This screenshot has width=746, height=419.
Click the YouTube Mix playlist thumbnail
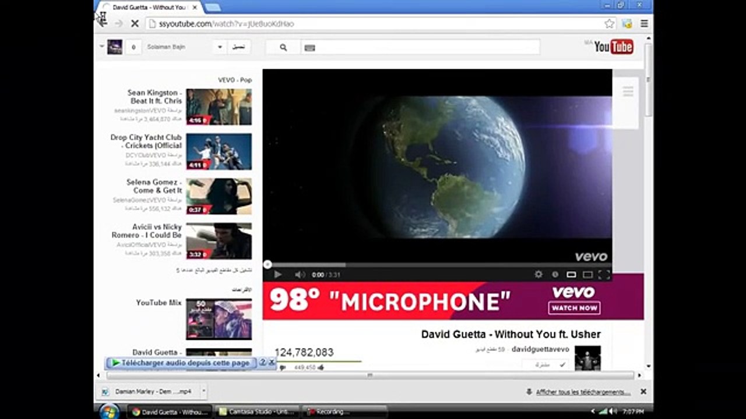(x=219, y=319)
